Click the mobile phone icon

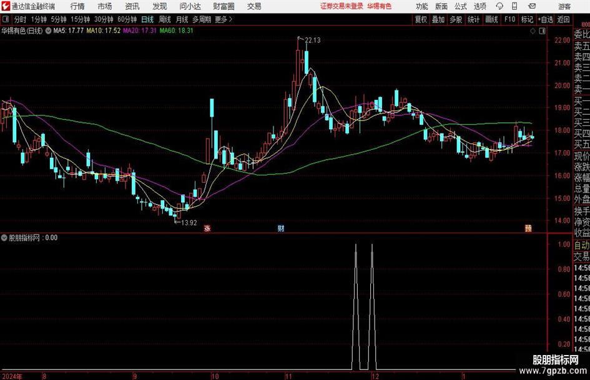[x=514, y=6]
